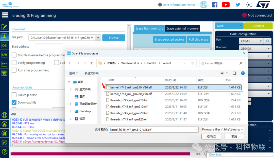This screenshot has height=158, width=274.
Task: Toggle Run after programming checkbox
Action: 14,70
